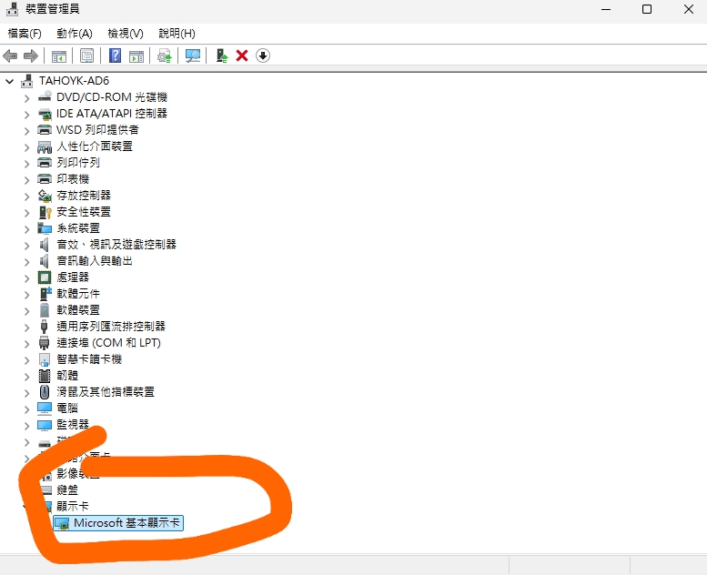Click the Forward arrow toolbar icon
This screenshot has width=707, height=575.
31,56
